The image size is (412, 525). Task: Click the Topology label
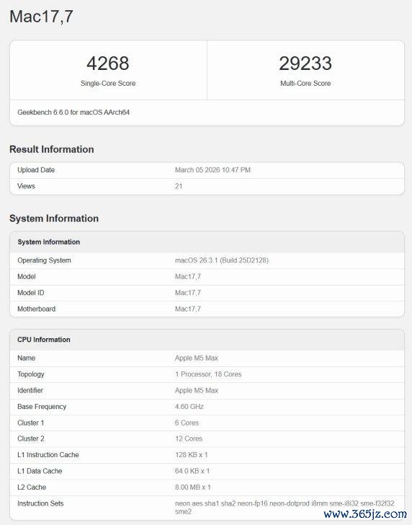click(31, 374)
